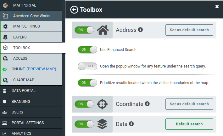Open the Layers menu item

[x=31, y=37]
